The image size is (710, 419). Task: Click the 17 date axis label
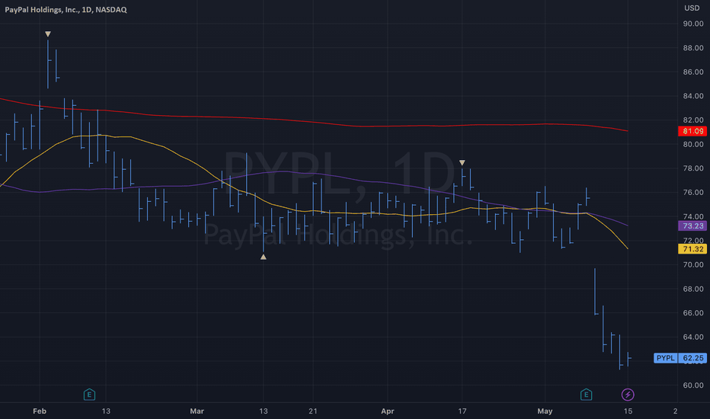(462, 411)
